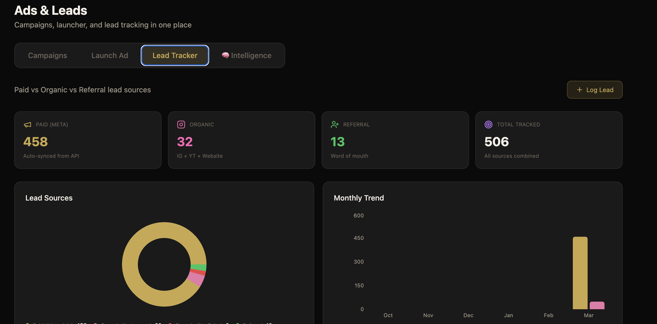The image size is (657, 324).
Task: Click the 450 y-axis label
Action: tap(359, 238)
